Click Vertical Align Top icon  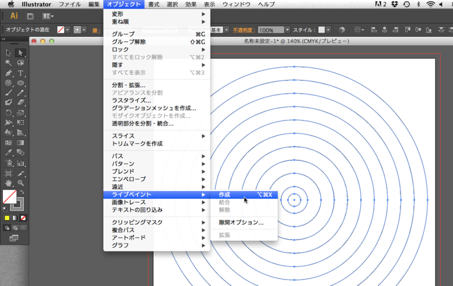point(407,30)
